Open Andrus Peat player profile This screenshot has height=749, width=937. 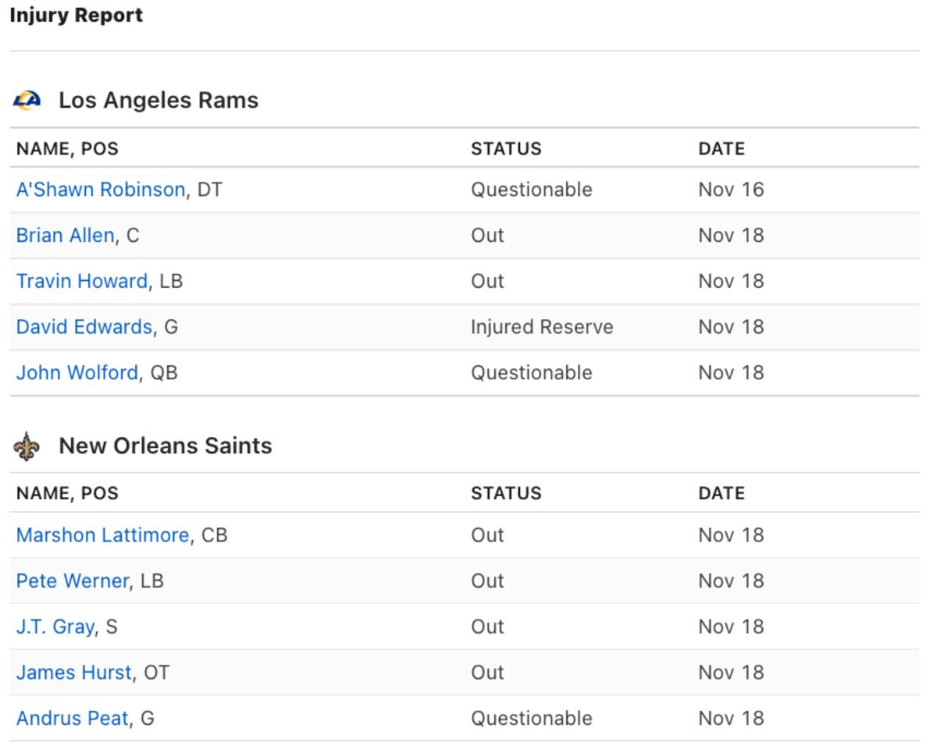(72, 719)
